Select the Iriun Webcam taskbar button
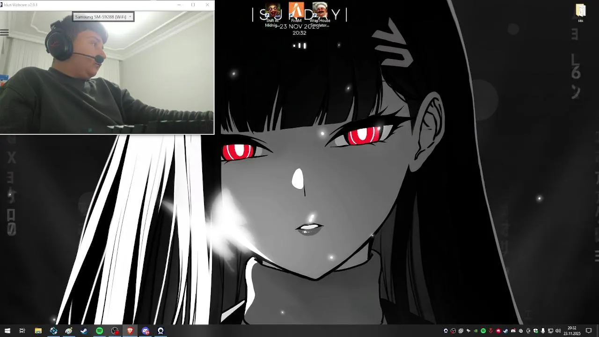The width and height of the screenshot is (599, 337). [161, 331]
